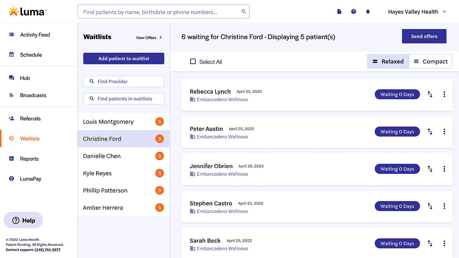
Task: Click Add patient to waitlist
Action: tap(124, 59)
